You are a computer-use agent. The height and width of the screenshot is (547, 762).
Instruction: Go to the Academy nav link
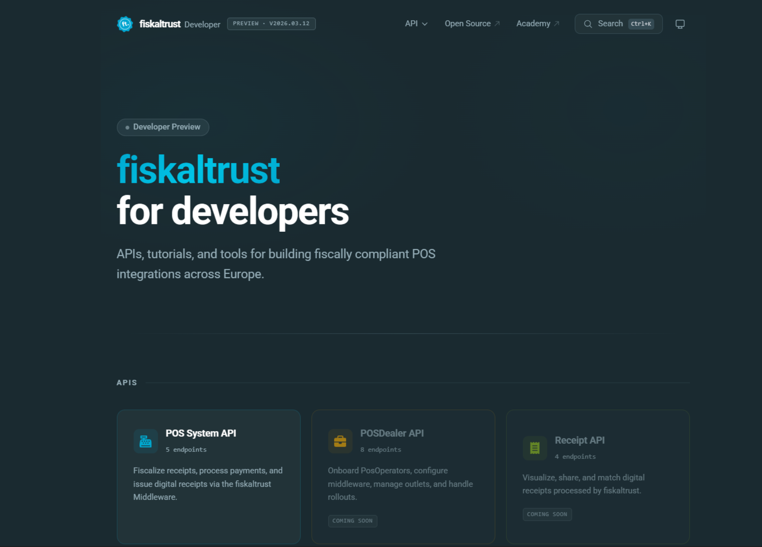click(x=533, y=24)
